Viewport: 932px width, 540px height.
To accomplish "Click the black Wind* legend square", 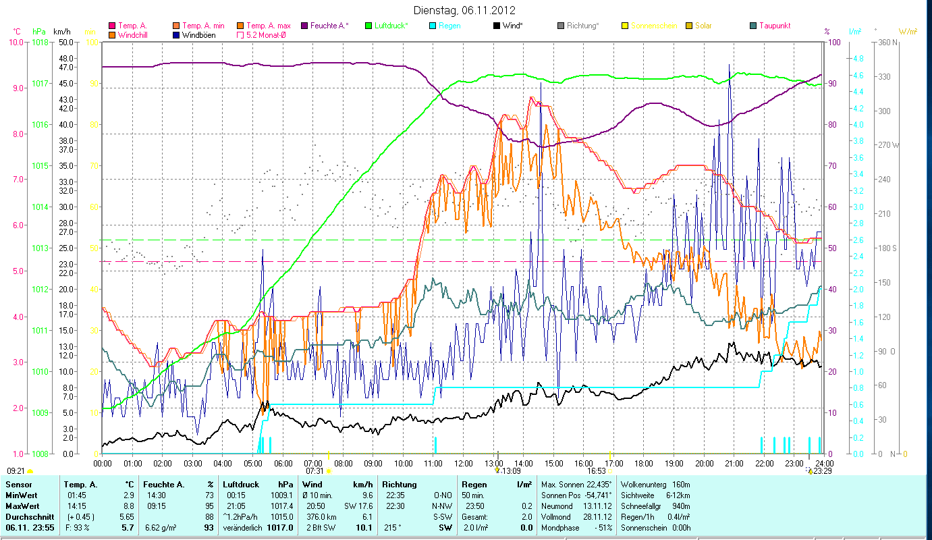I will coord(497,26).
